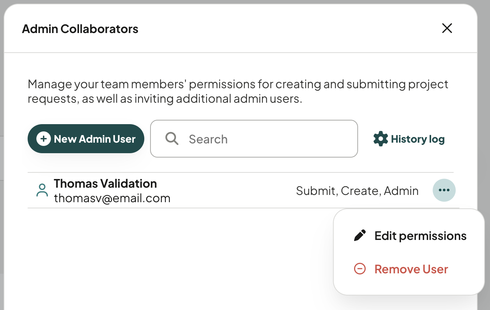Screen dimensions: 490x310
Task: Click the Submit, Create, Admin permissions text
Action: click(x=357, y=191)
